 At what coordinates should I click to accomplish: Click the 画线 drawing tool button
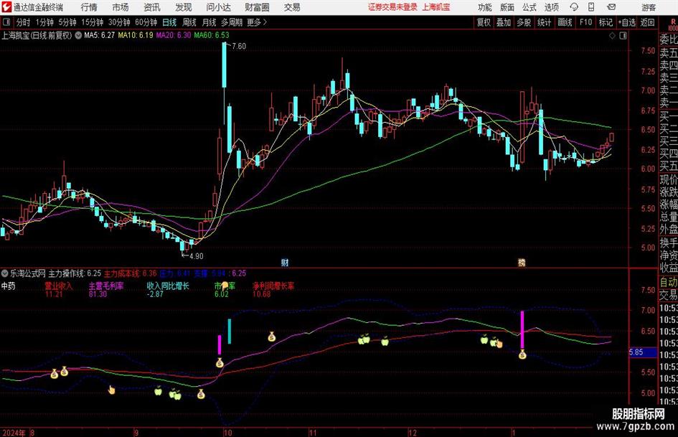pos(565,22)
